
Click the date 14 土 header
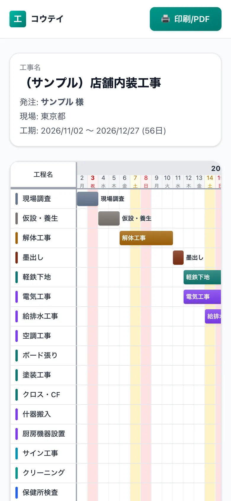click(210, 181)
